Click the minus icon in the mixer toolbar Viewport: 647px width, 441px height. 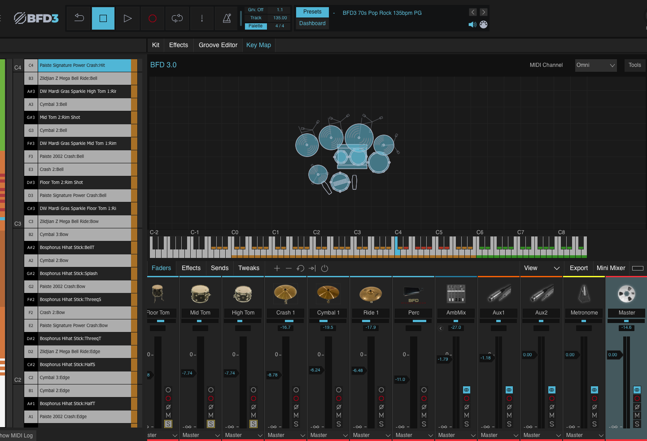[289, 268]
